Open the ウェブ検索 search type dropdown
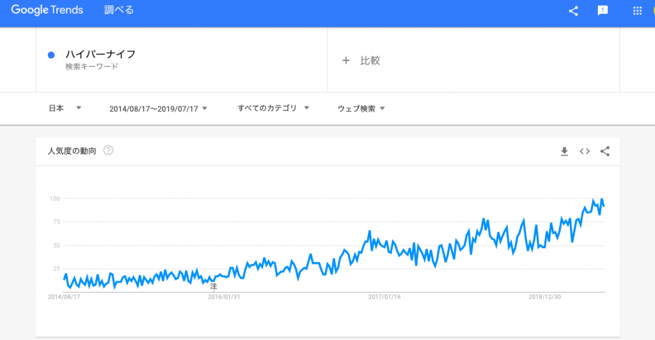The image size is (655, 340). point(361,109)
